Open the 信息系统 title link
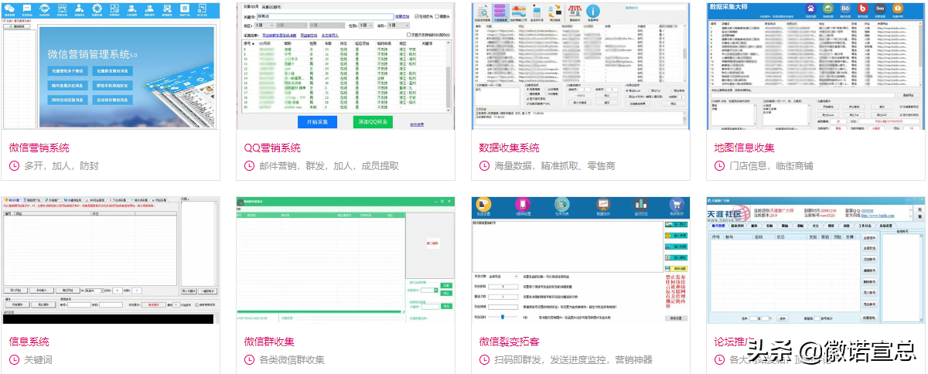 [x=29, y=341]
